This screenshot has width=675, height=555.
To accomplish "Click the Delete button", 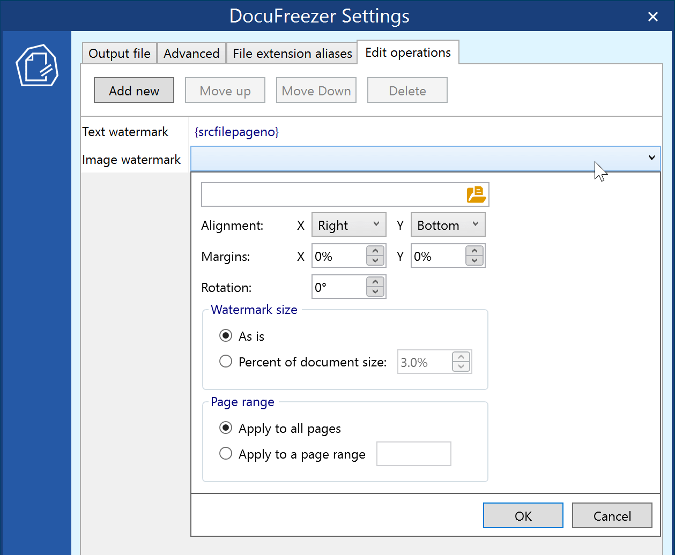I will [407, 90].
